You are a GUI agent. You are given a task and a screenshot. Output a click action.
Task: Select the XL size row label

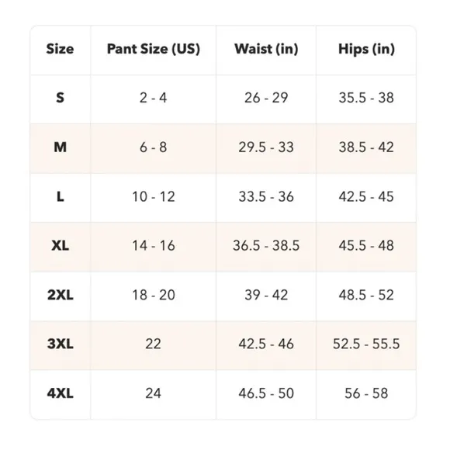[60, 246]
